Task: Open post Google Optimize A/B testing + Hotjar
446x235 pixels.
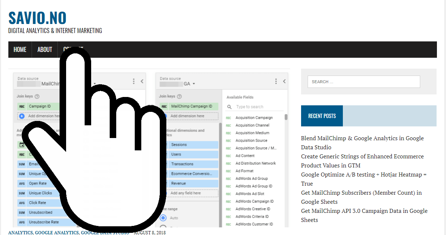Action: pyautogui.click(x=364, y=179)
